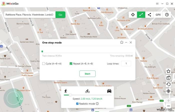This screenshot has width=175, height=112.
Task: Toggle Realistic mode checkbox
Action: (77, 104)
